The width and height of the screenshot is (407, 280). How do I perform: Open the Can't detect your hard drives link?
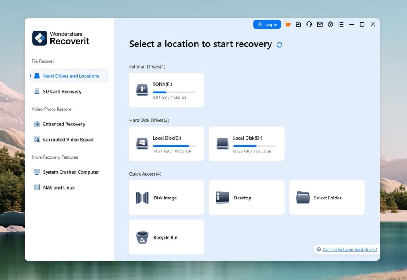click(x=350, y=249)
